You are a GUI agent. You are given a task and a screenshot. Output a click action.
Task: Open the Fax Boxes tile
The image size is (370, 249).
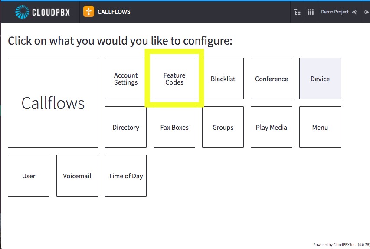point(174,127)
